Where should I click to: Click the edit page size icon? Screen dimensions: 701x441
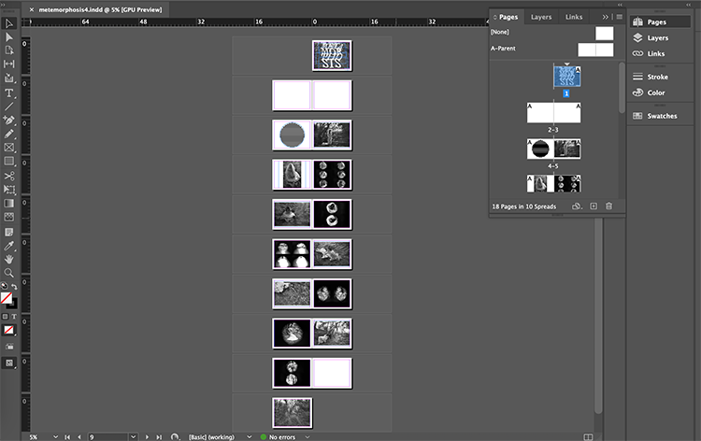click(576, 206)
